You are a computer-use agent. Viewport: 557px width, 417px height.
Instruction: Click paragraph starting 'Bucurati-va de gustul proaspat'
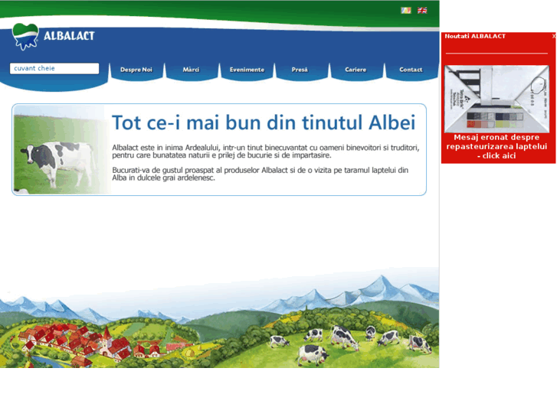pyautogui.click(x=260, y=174)
